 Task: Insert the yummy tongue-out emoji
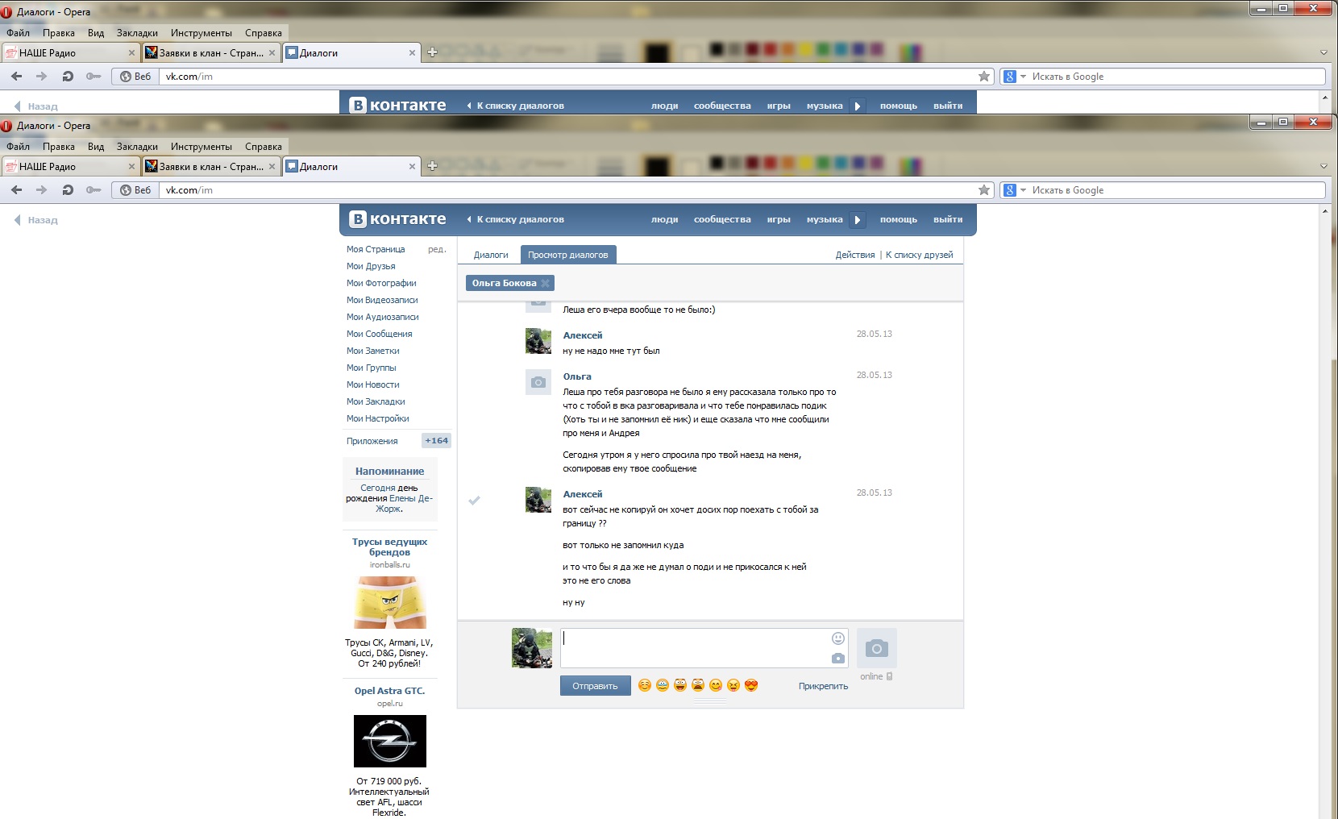tap(716, 685)
